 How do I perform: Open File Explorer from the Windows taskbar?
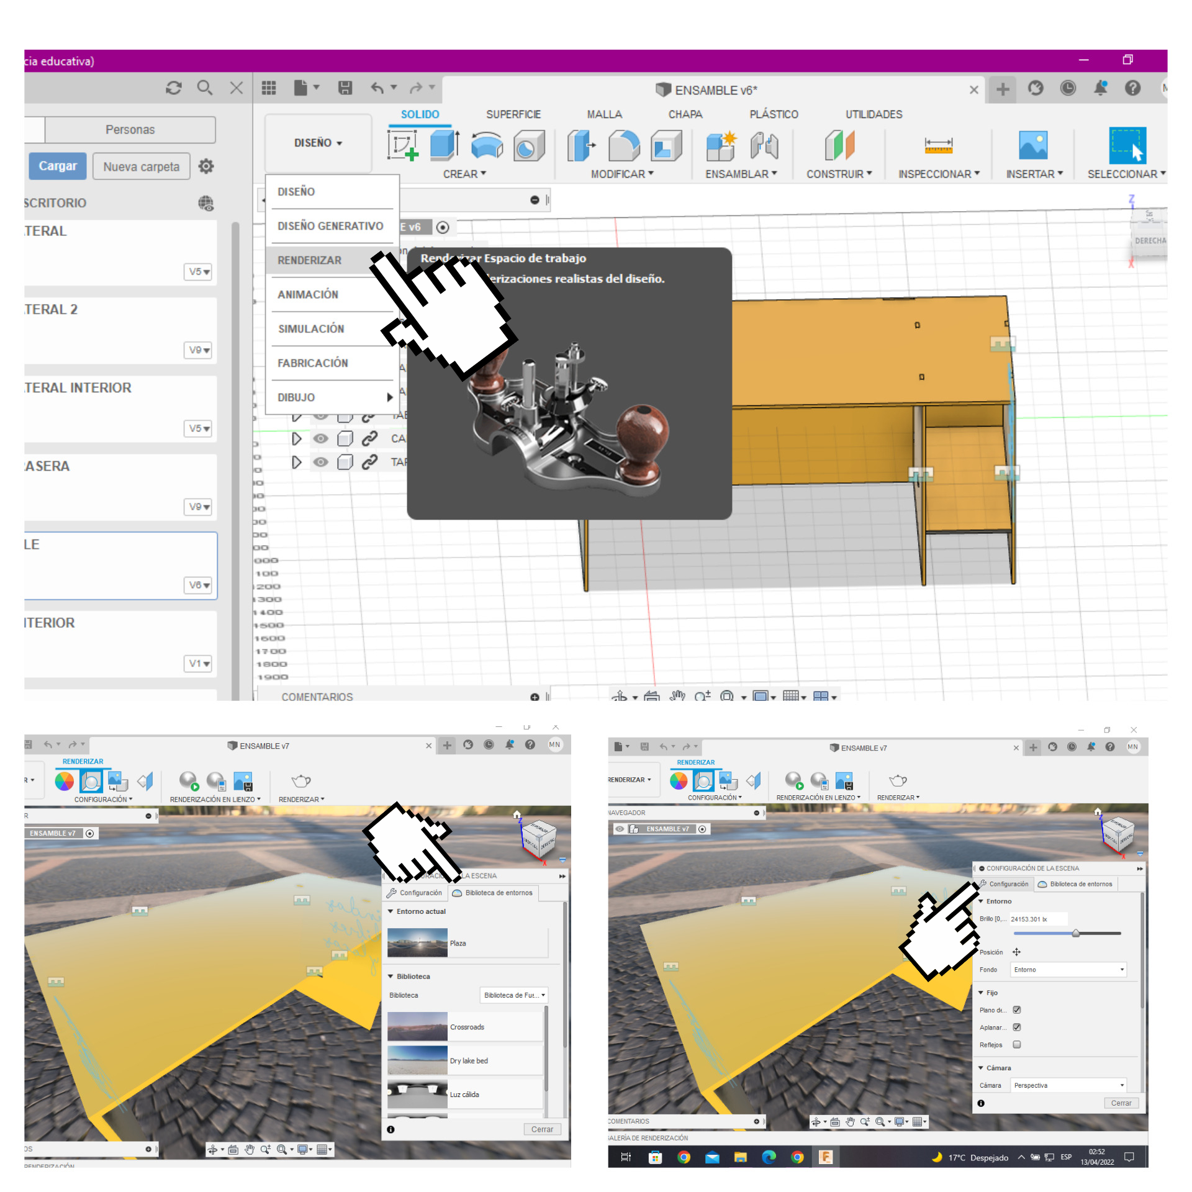(740, 1157)
